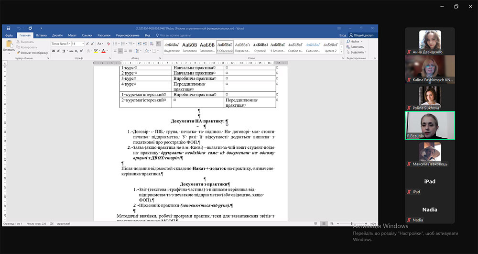The width and height of the screenshot is (478, 254).
Task: Apply bulleted list formatting
Action: pos(115,44)
